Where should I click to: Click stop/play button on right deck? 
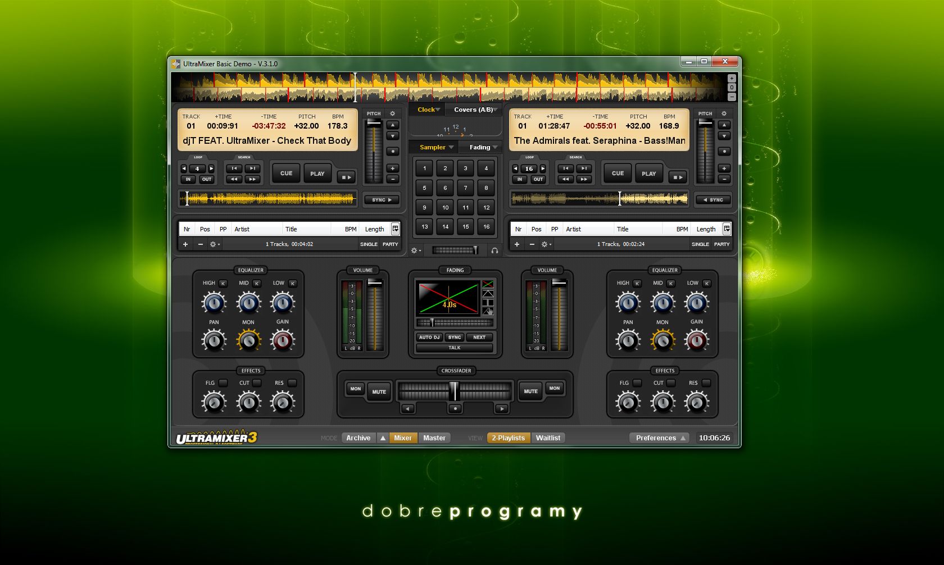click(678, 177)
